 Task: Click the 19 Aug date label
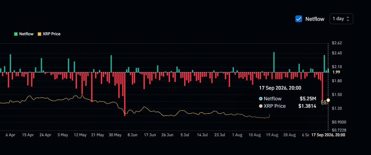point(272,135)
